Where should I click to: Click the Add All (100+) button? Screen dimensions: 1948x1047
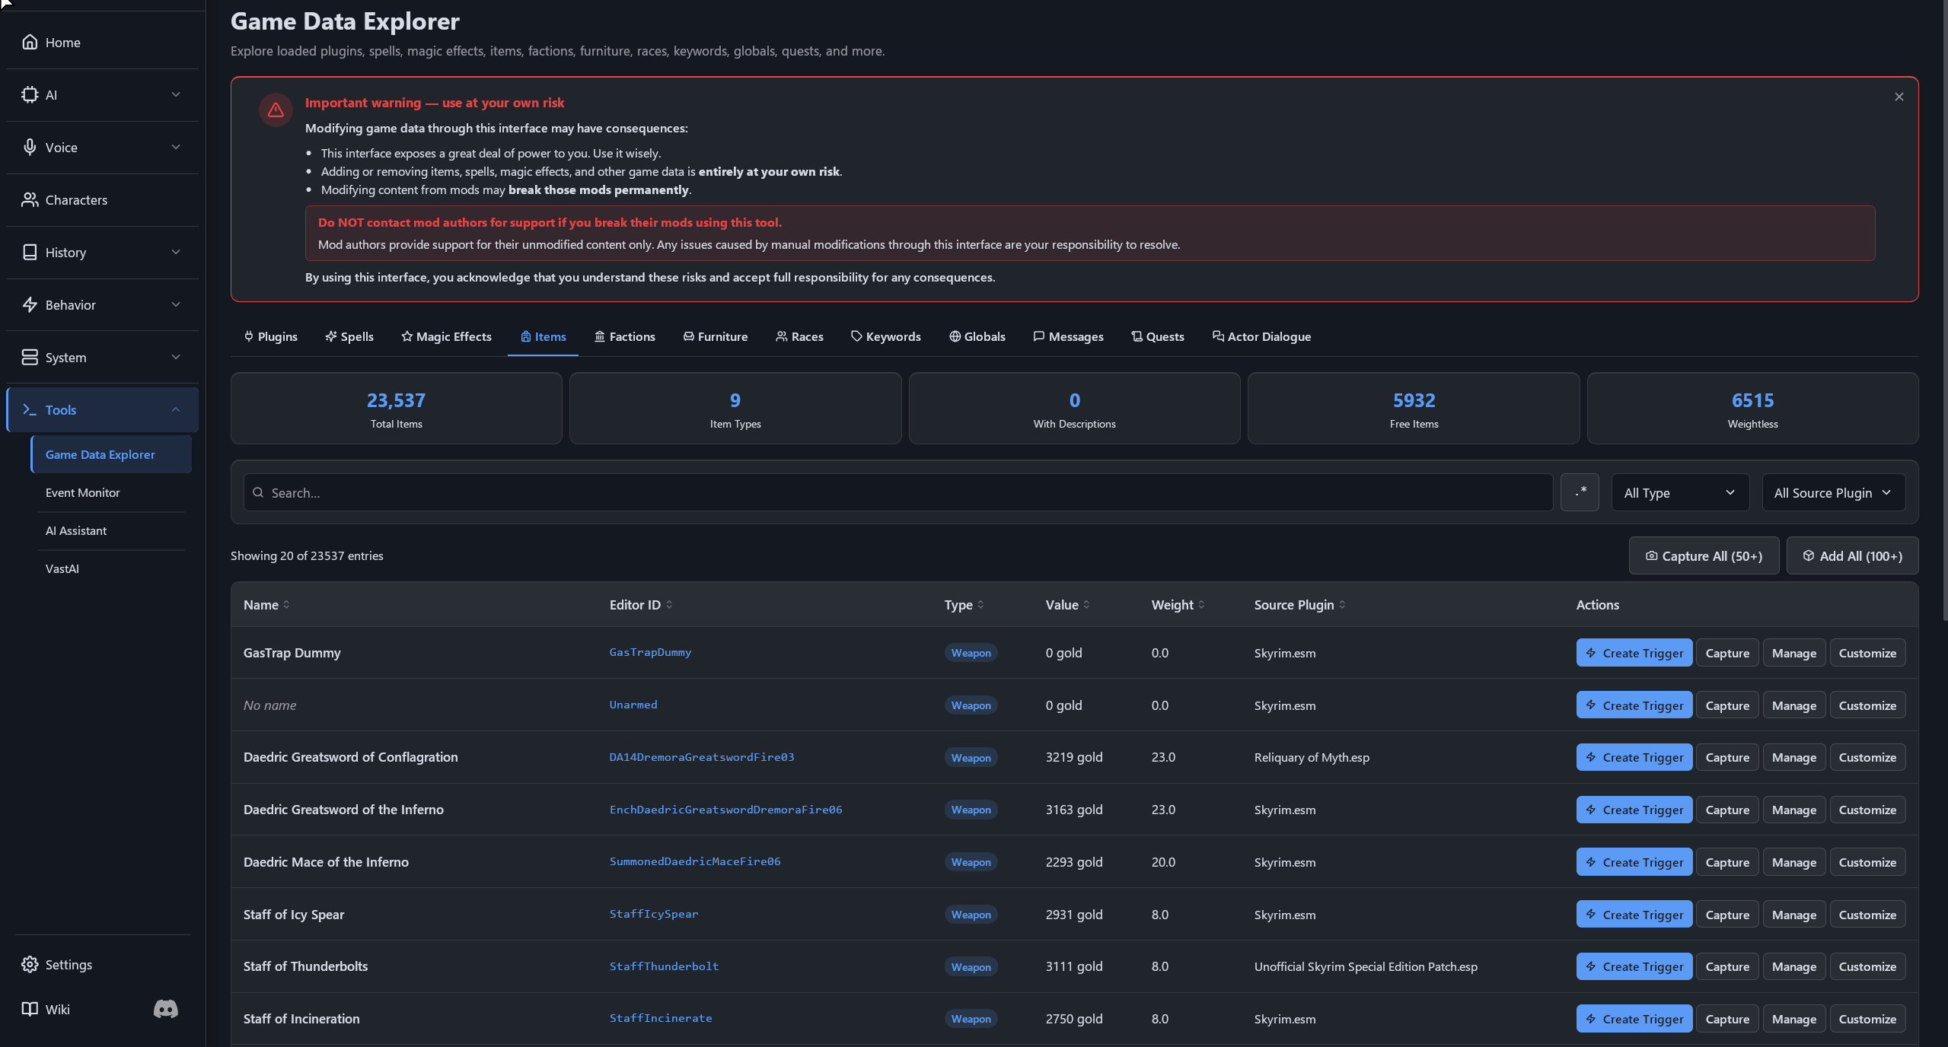click(x=1852, y=555)
